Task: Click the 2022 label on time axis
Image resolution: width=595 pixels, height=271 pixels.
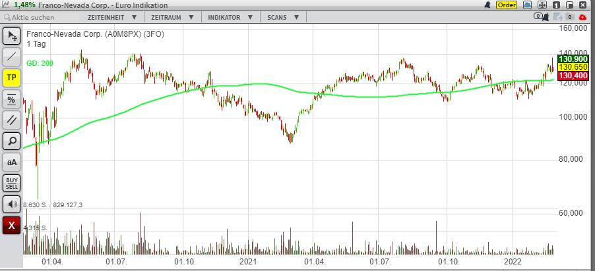Action: (513, 262)
